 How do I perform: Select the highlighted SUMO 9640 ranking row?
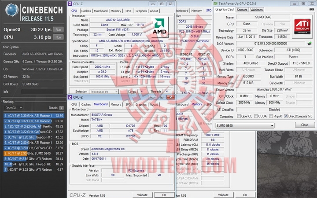(x=33, y=154)
